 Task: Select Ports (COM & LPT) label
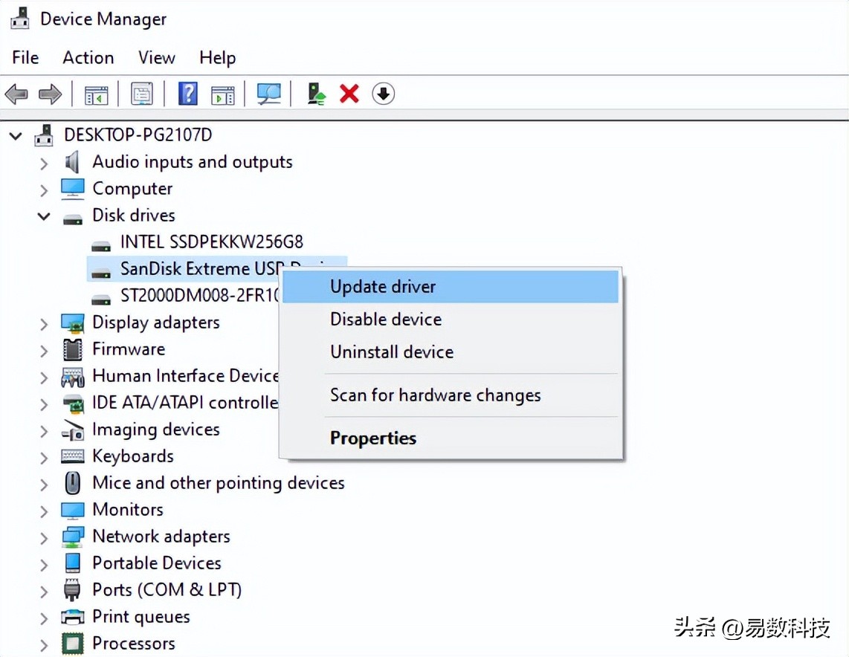167,589
